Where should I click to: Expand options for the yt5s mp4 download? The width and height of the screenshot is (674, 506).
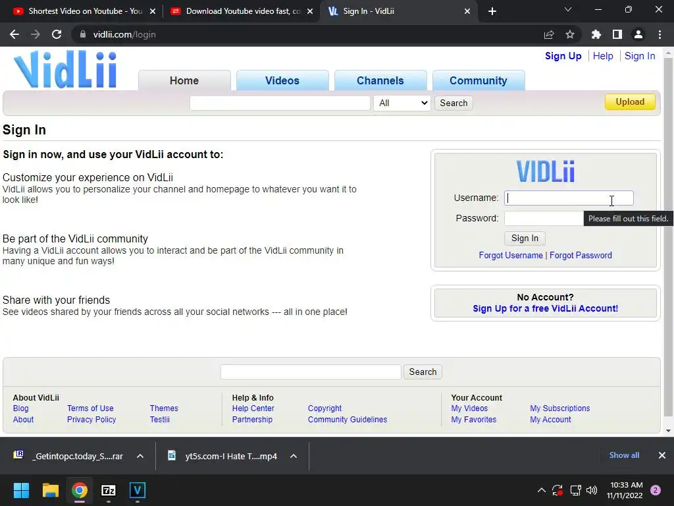tap(294, 456)
